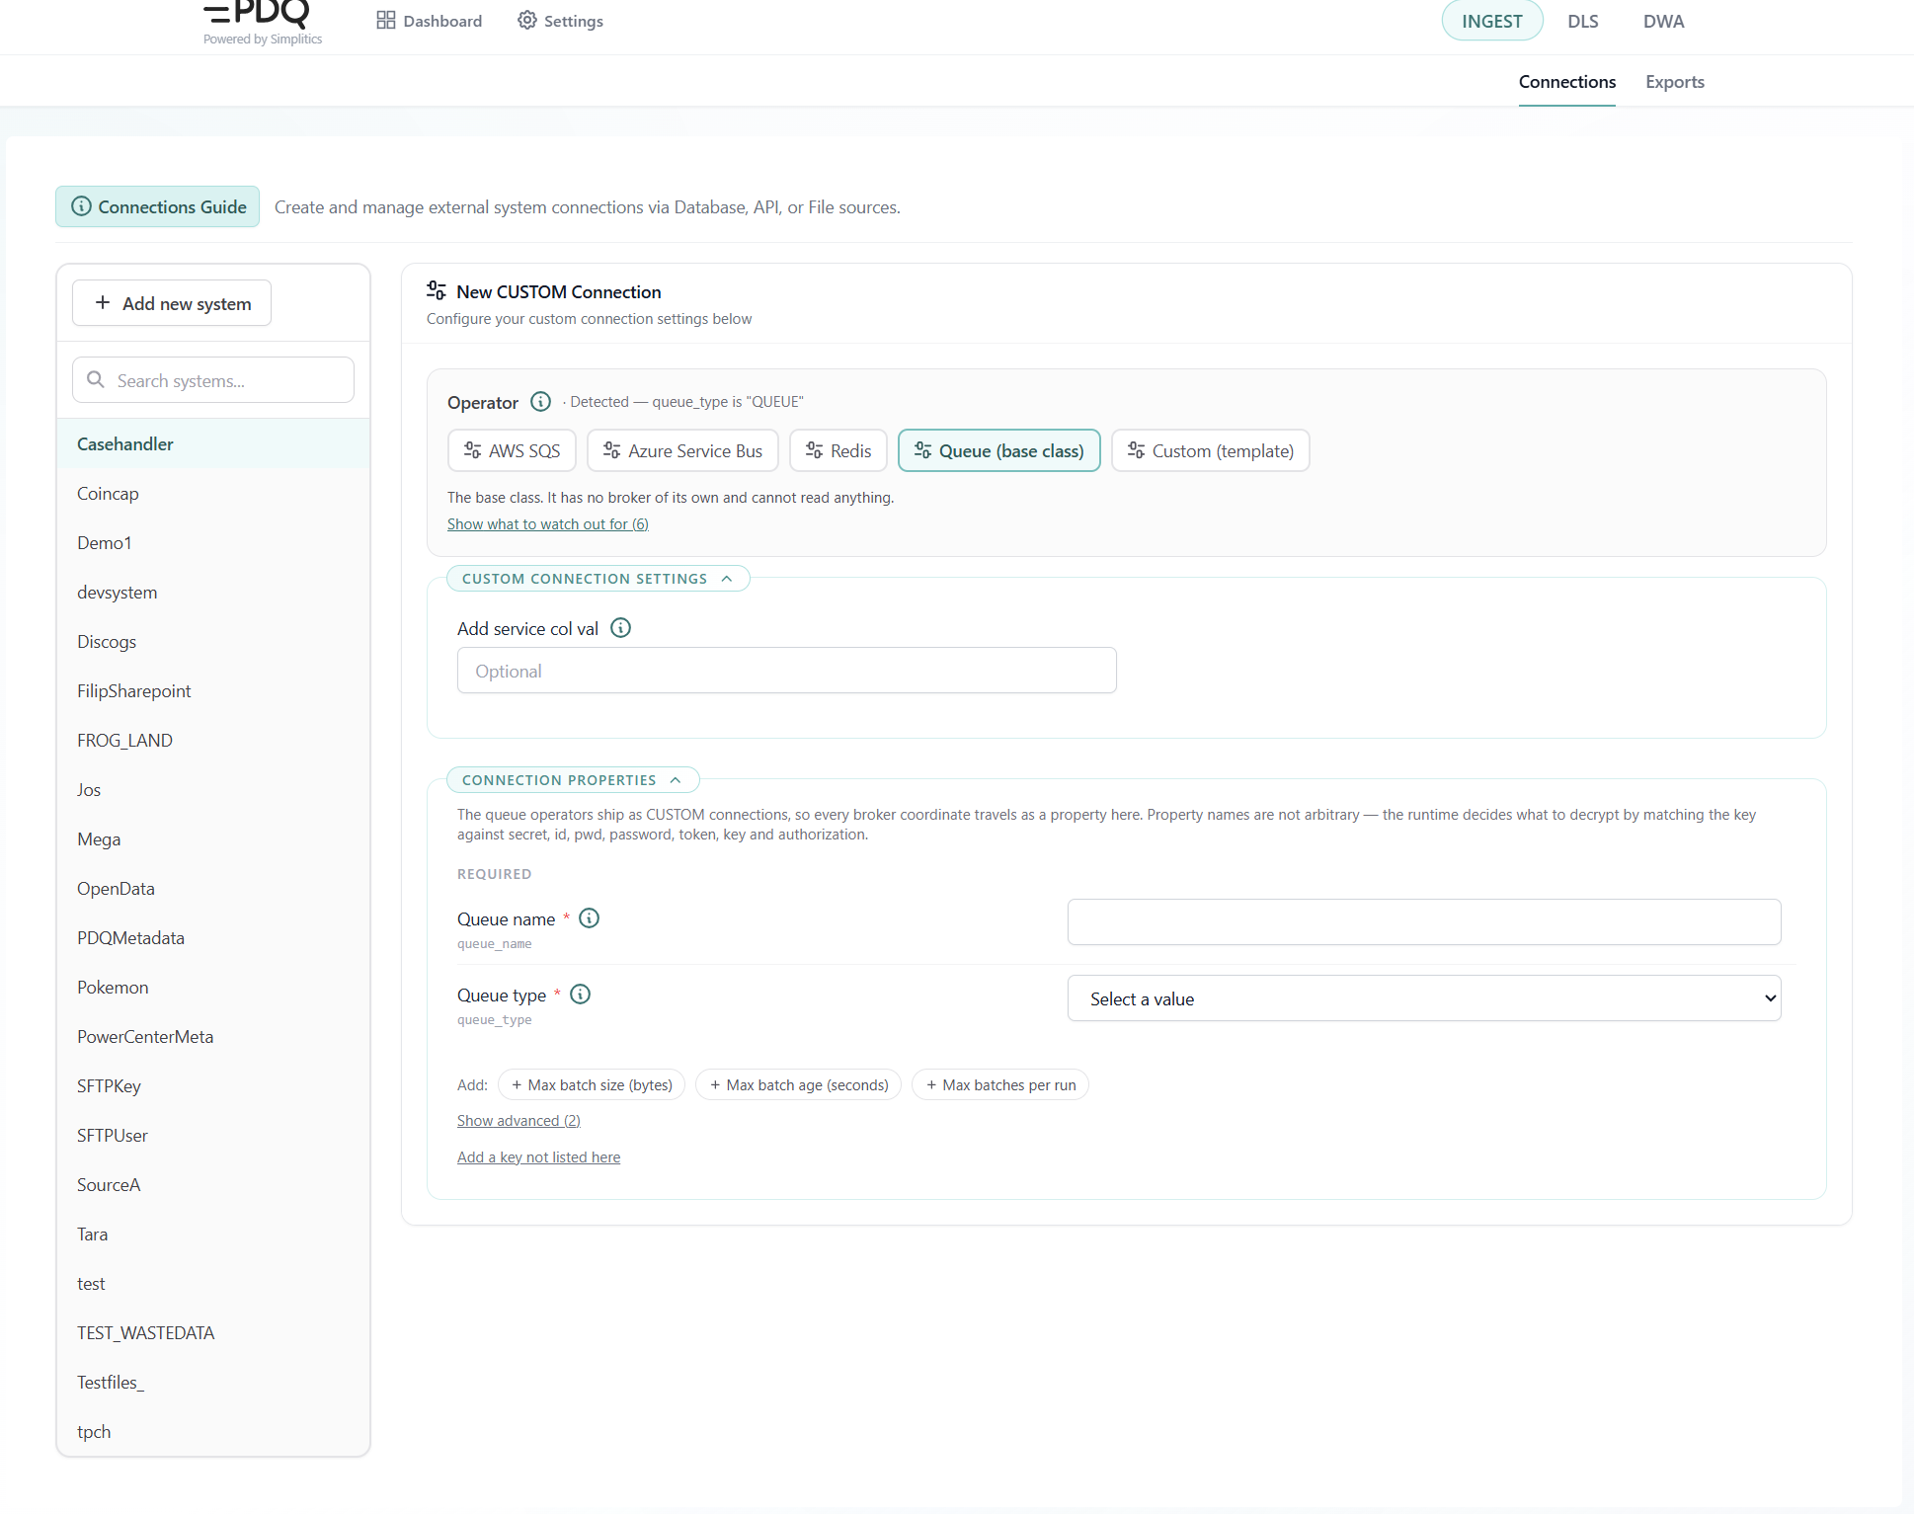Click the Search systems input field
This screenshot has width=1914, height=1514.
point(213,380)
